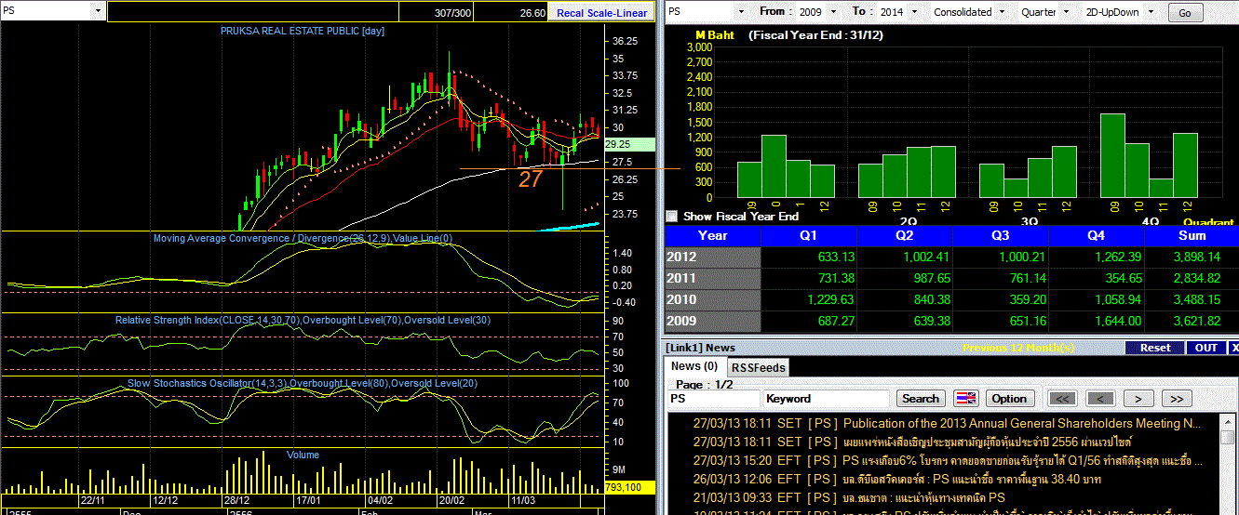The image size is (1239, 515).
Task: Select the 2009 year row header
Action: coord(712,322)
